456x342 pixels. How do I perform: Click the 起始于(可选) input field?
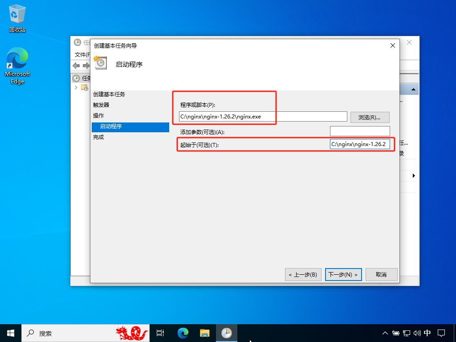(360, 144)
